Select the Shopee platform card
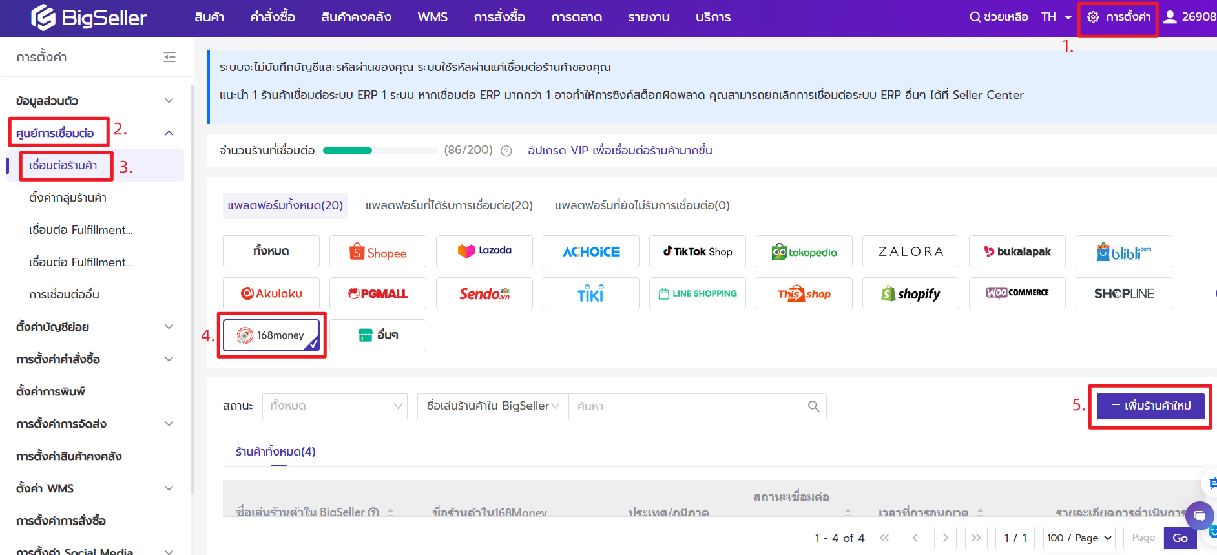Viewport: 1217px width, 555px height. point(378,251)
